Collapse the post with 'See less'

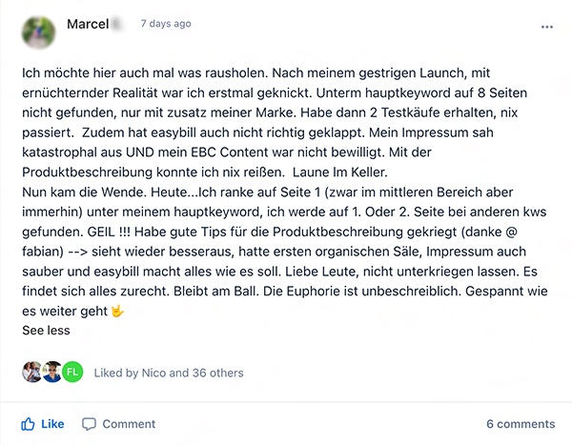[46, 331]
